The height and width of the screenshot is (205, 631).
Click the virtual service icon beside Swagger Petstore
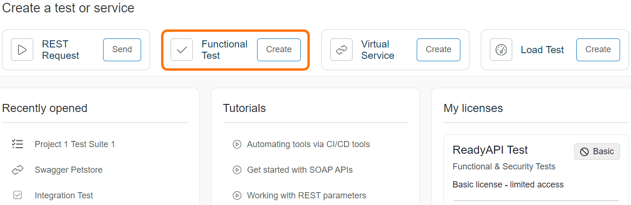point(18,170)
